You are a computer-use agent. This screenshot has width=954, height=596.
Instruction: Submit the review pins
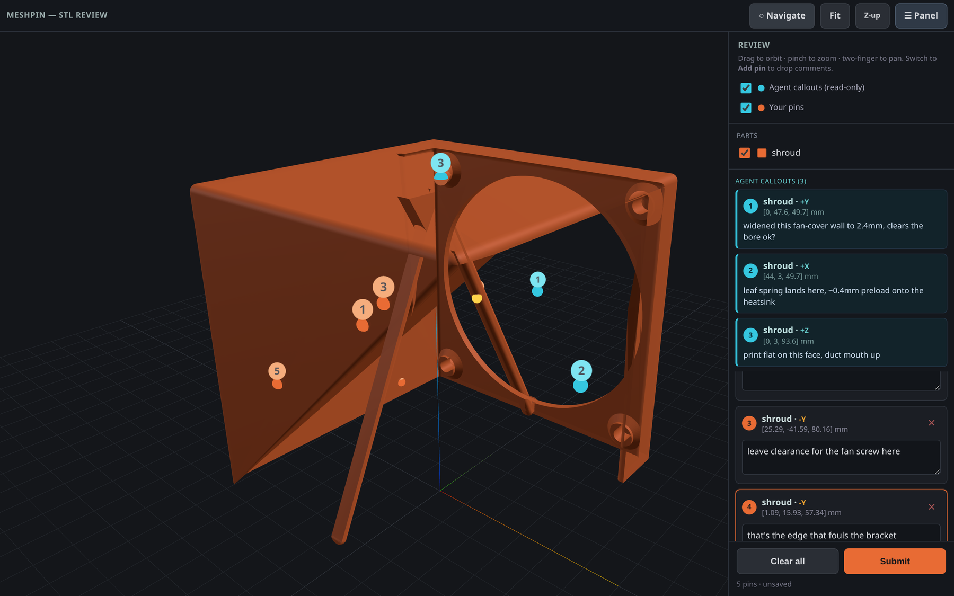click(895, 561)
